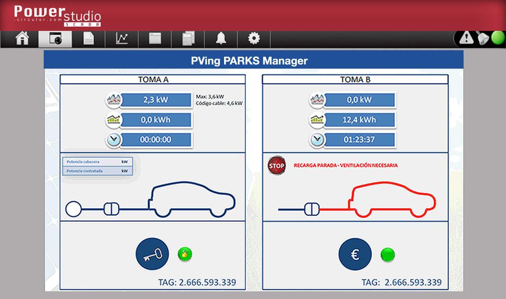This screenshot has height=299, width=506.
Task: Click the 0,0 kW power value
Action: click(x=359, y=100)
